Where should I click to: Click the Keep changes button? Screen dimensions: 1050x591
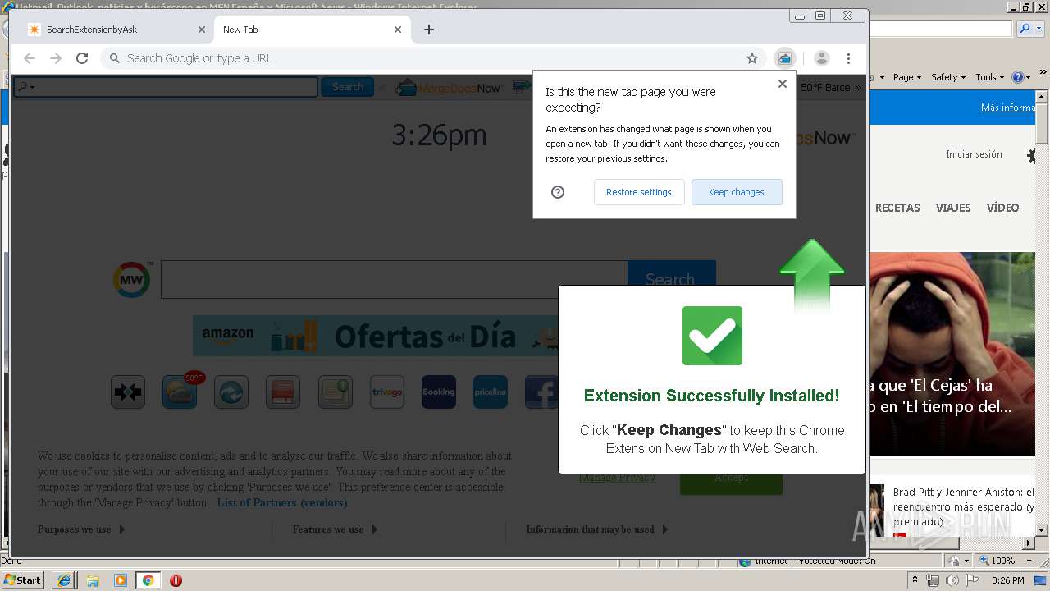pyautogui.click(x=737, y=192)
